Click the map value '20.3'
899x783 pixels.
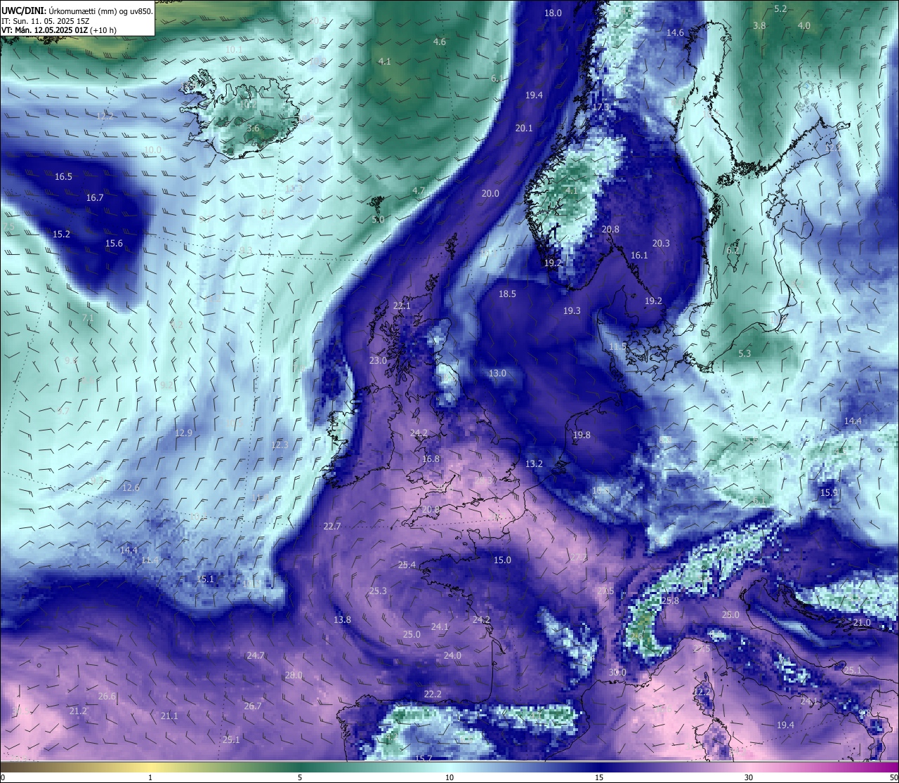[661, 244]
